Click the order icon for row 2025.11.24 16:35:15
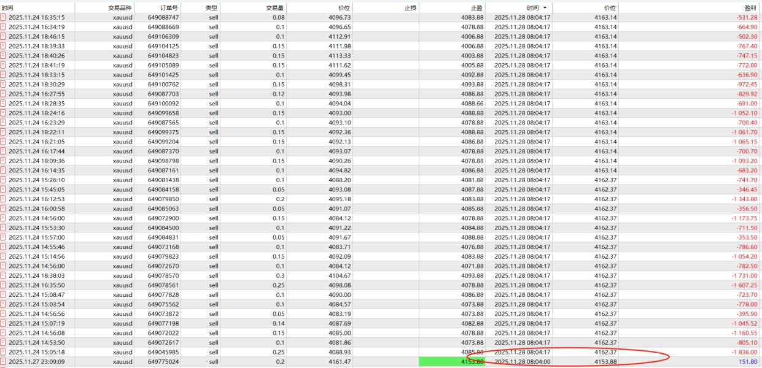Image resolution: width=762 pixels, height=368 pixels. [3, 18]
